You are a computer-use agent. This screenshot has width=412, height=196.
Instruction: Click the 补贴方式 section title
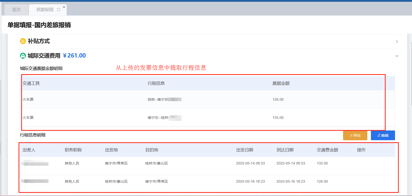point(39,41)
